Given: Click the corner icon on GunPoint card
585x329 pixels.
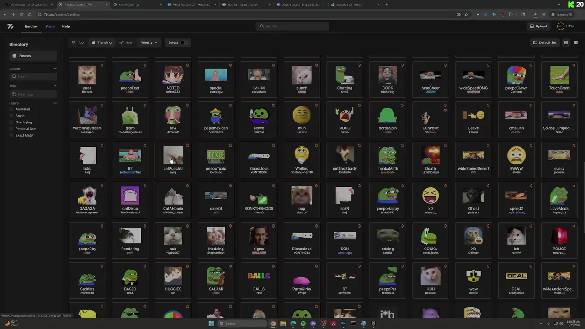Looking at the screenshot, I should point(445,106).
